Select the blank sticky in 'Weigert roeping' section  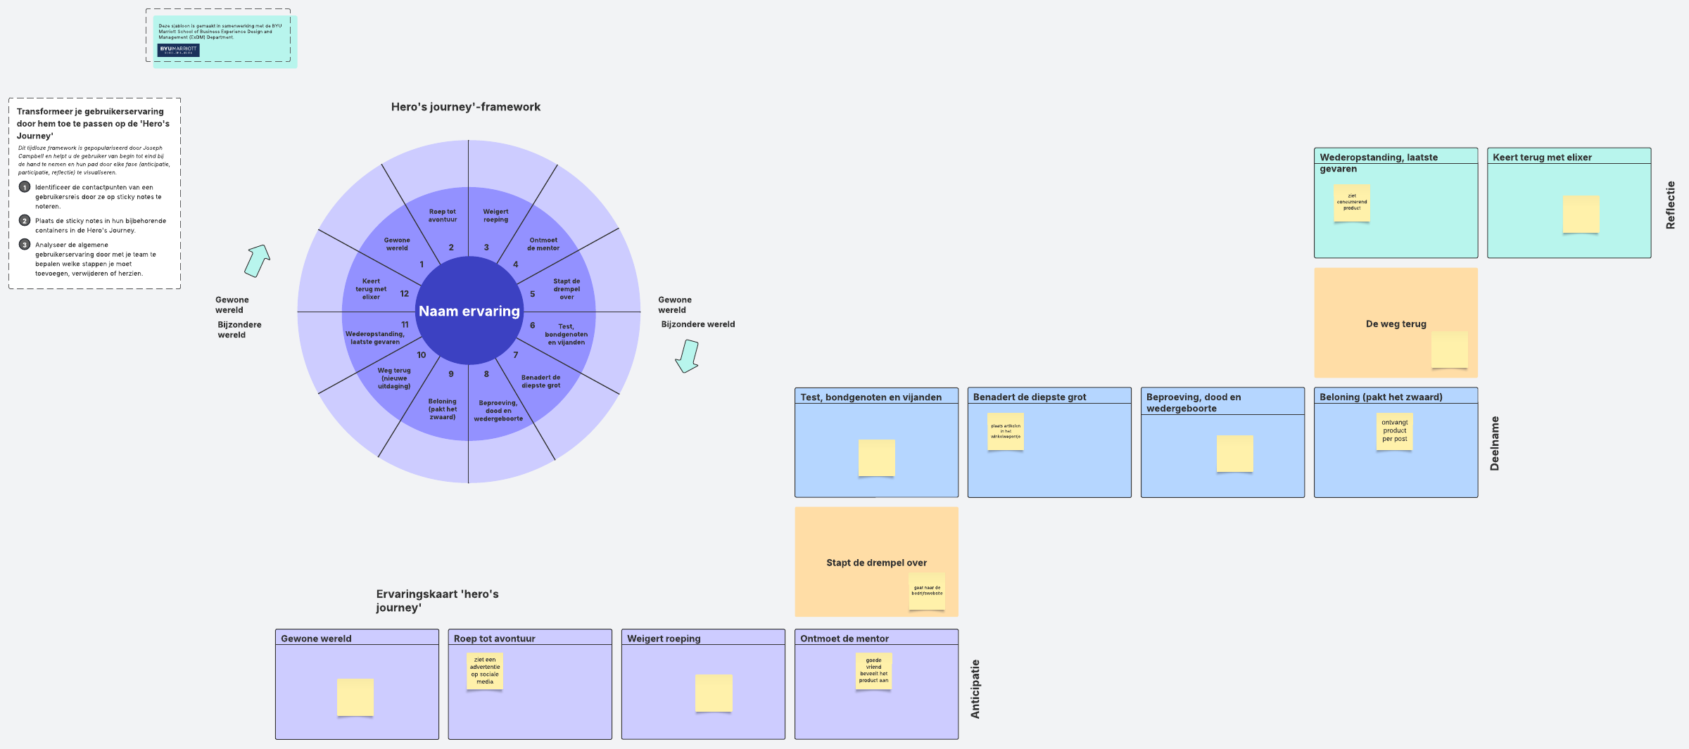tap(714, 693)
